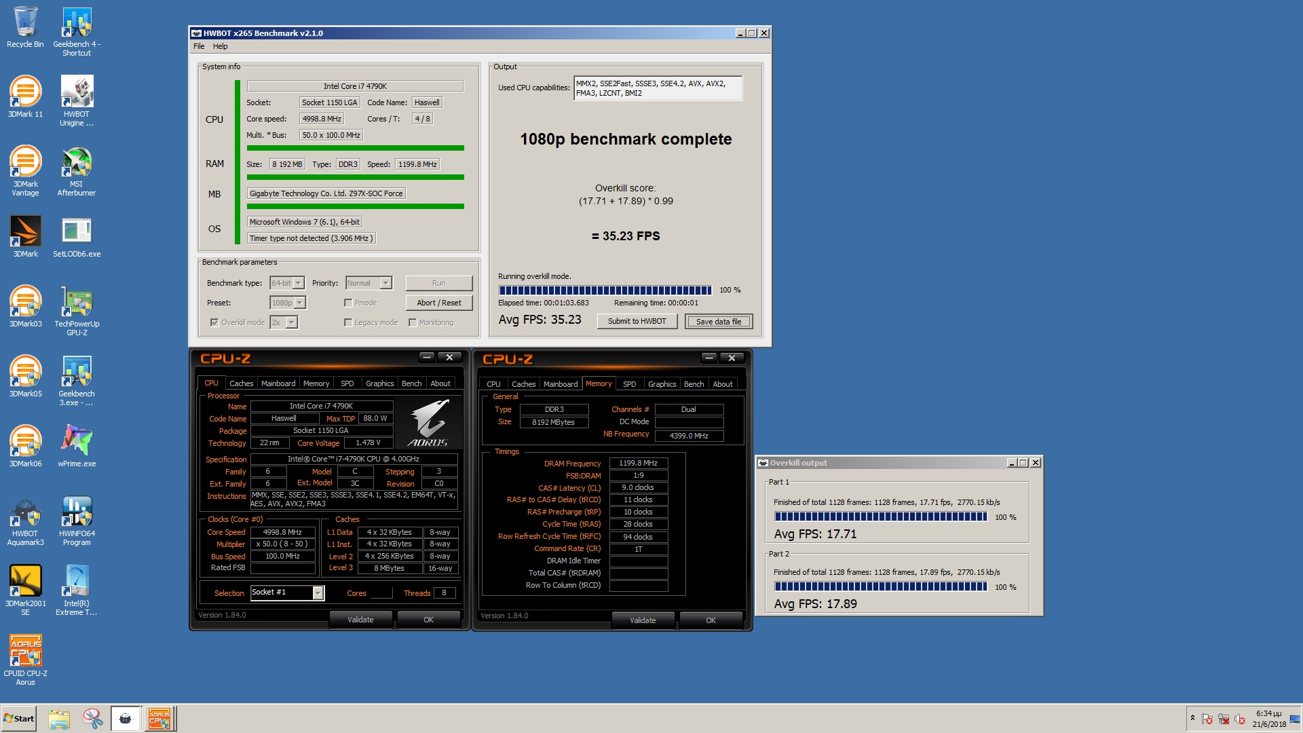
Task: Click the Abort / Reset button
Action: click(439, 303)
